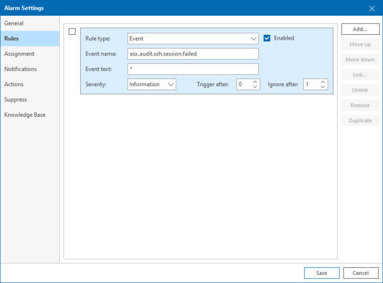Decrease the Ignore after value
This screenshot has width=383, height=283.
323,87
